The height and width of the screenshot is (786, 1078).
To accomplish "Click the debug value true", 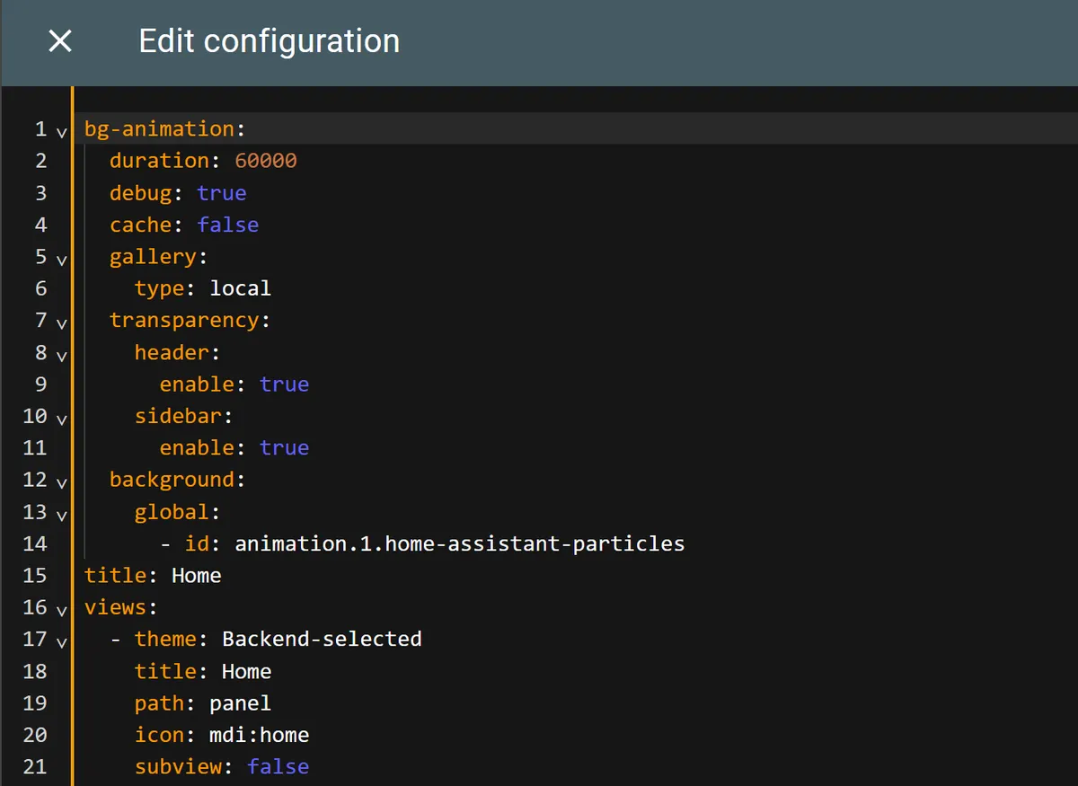I will click(x=222, y=193).
